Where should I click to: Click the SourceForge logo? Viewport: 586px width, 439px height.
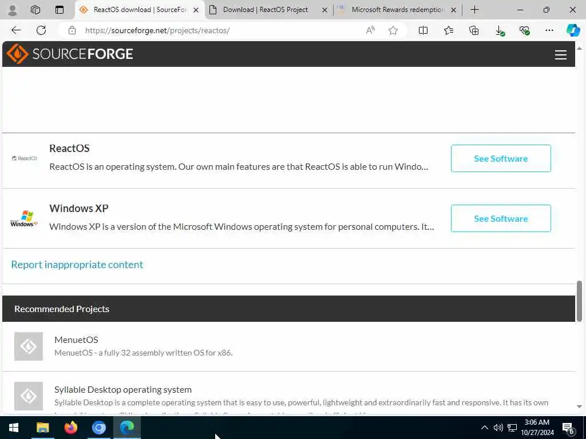pos(70,54)
